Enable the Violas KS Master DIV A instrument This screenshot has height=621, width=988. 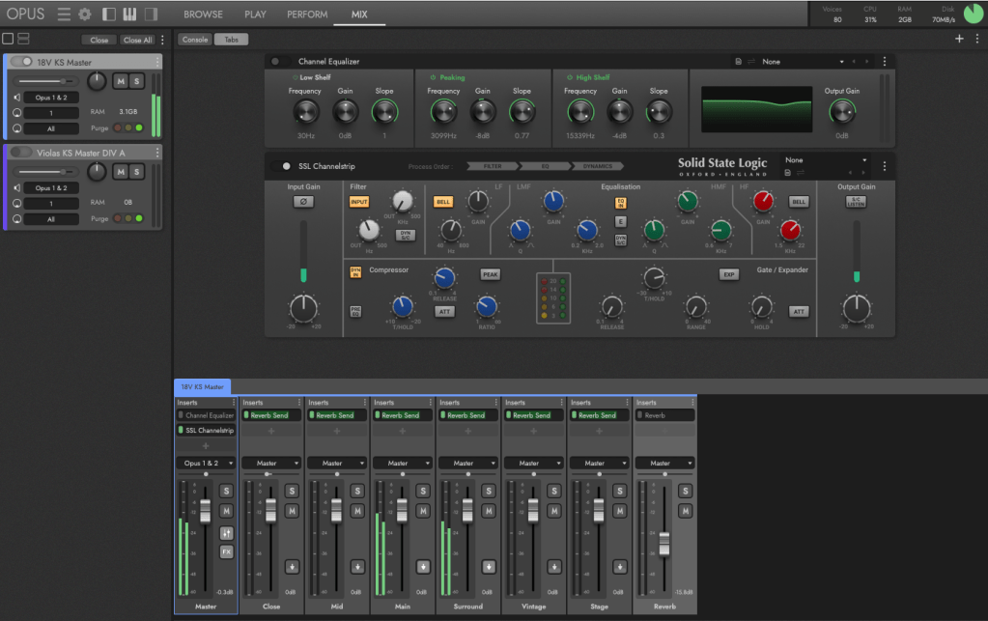20,153
